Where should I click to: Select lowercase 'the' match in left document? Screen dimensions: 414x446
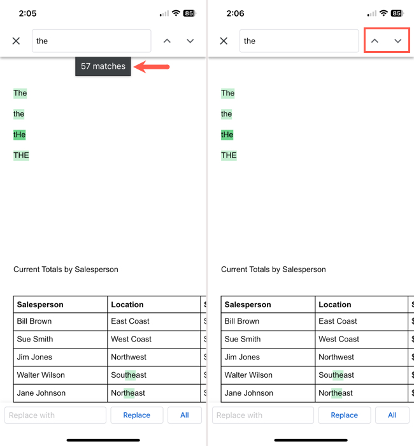coord(18,114)
